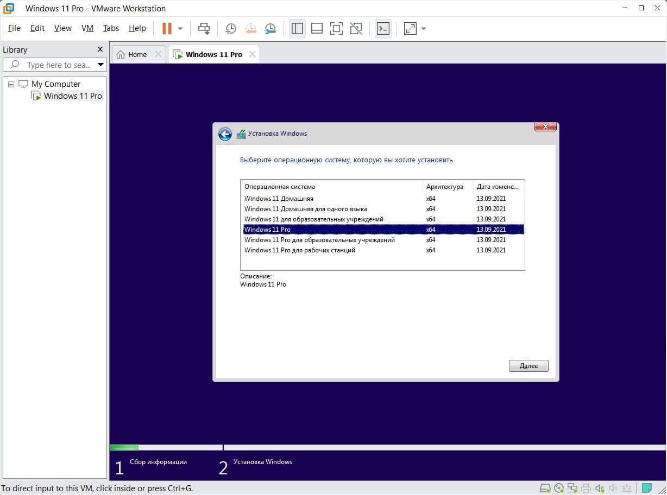Click the CD/DVD drive status icon
The height and width of the screenshot is (495, 667).
pos(559,488)
